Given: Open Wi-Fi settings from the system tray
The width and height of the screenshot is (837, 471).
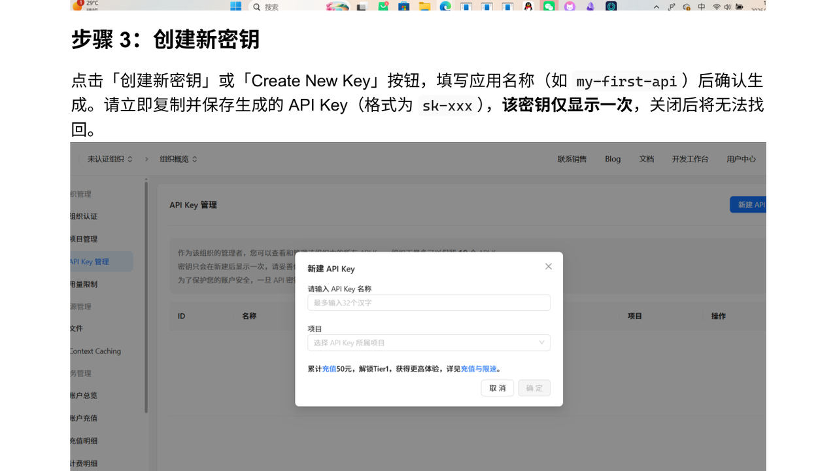Looking at the screenshot, I should [x=717, y=5].
